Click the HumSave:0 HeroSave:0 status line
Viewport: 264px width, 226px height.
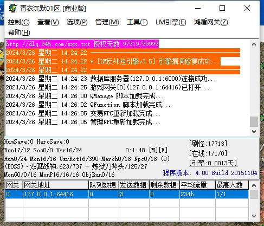[37, 141]
